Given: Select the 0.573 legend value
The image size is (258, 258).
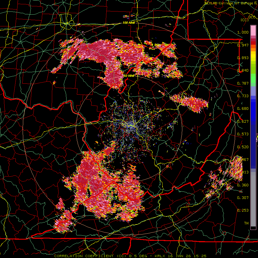Looking at the screenshot, I should pyautogui.click(x=243, y=134).
